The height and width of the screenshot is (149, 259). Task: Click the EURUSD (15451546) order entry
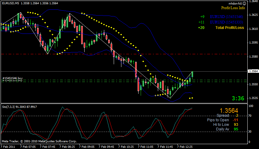(x=227, y=16)
